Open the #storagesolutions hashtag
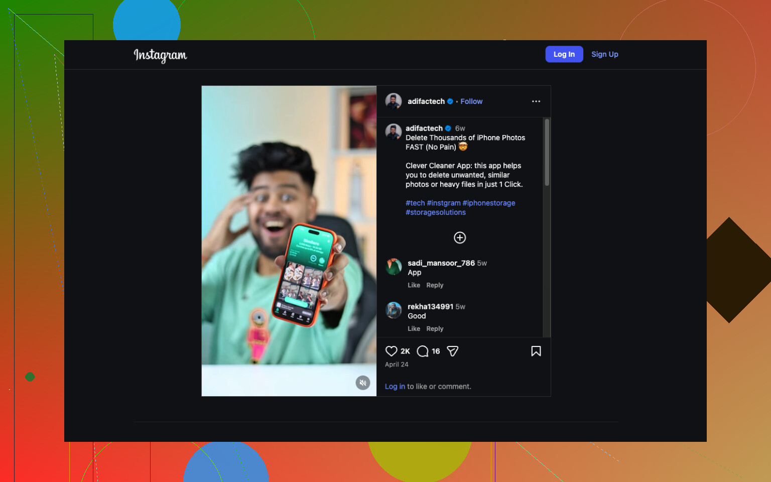The image size is (771, 482). tap(436, 212)
